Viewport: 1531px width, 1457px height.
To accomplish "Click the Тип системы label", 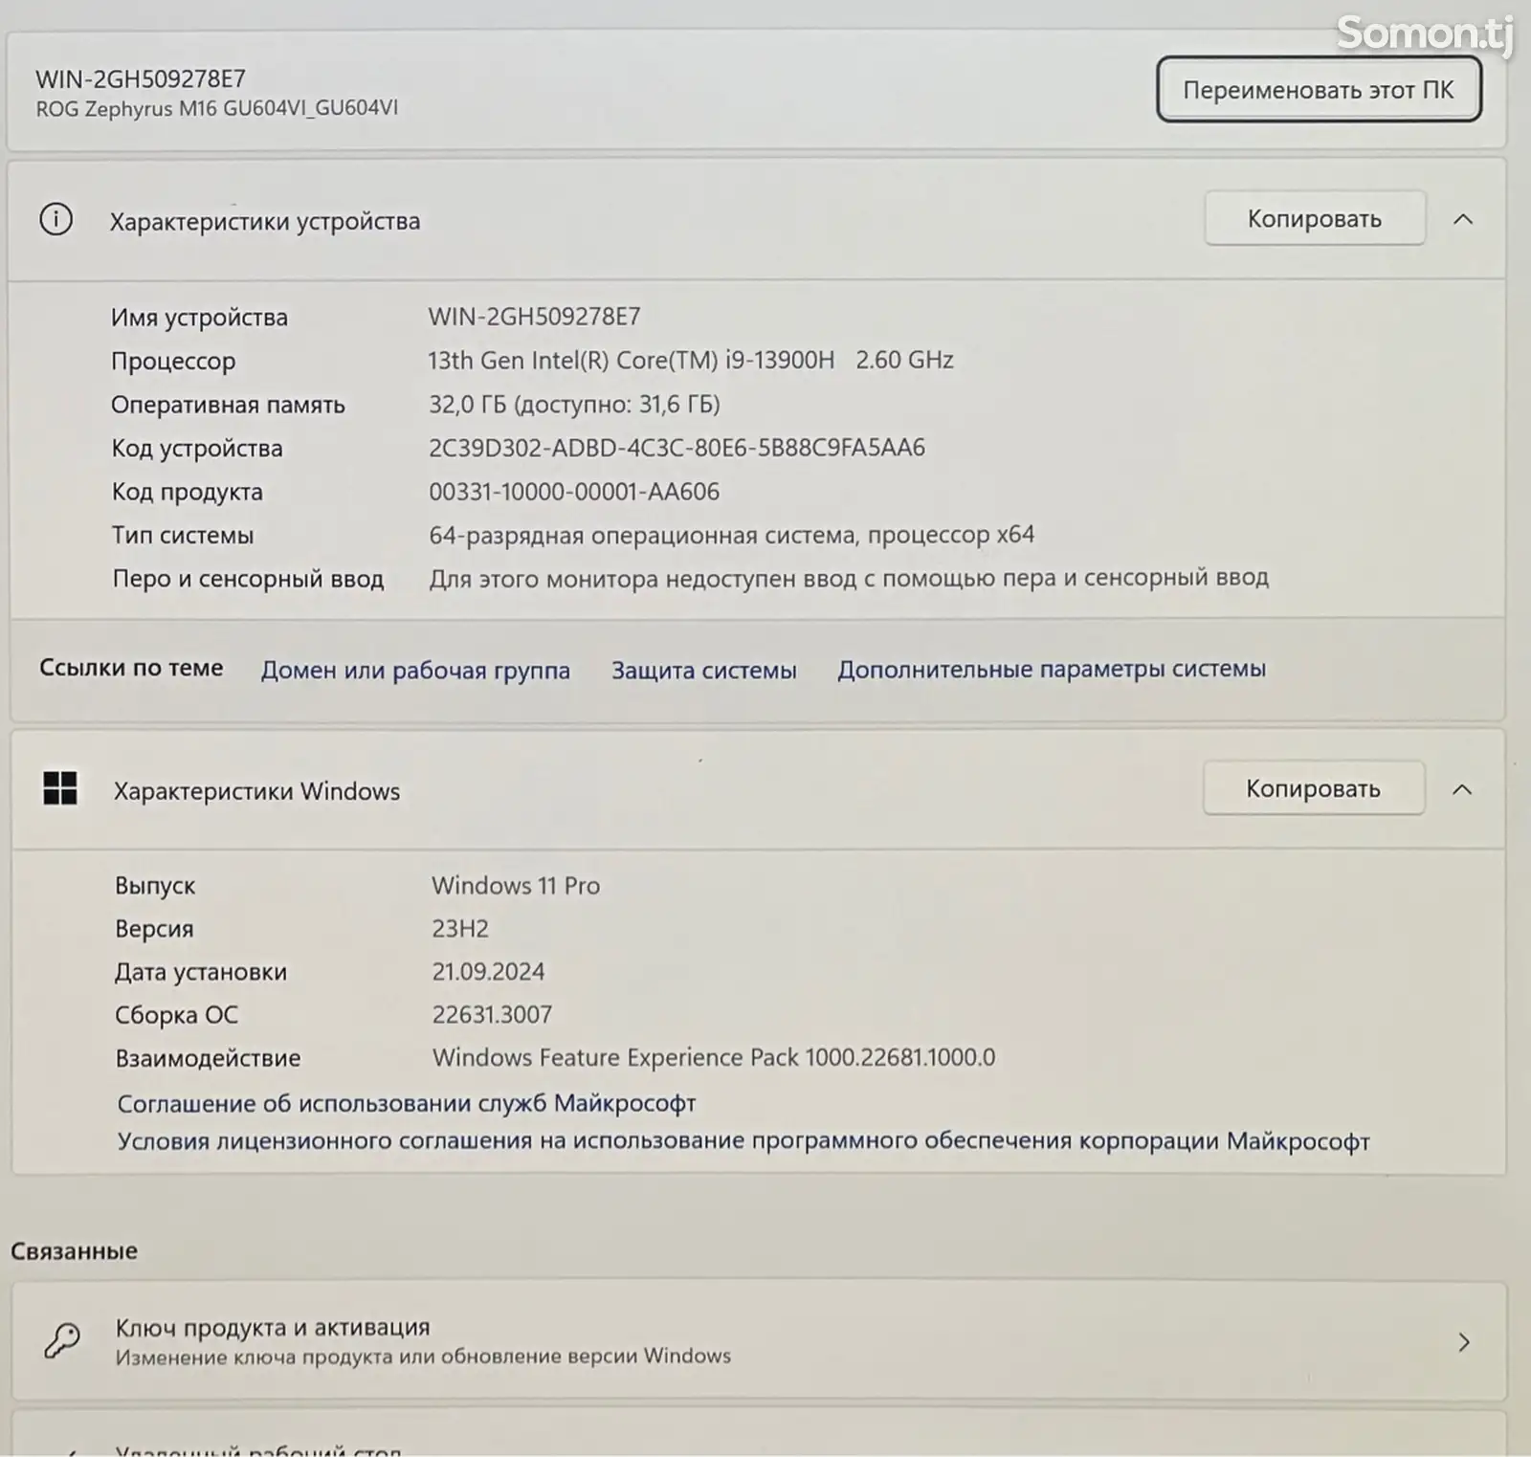I will (x=183, y=535).
